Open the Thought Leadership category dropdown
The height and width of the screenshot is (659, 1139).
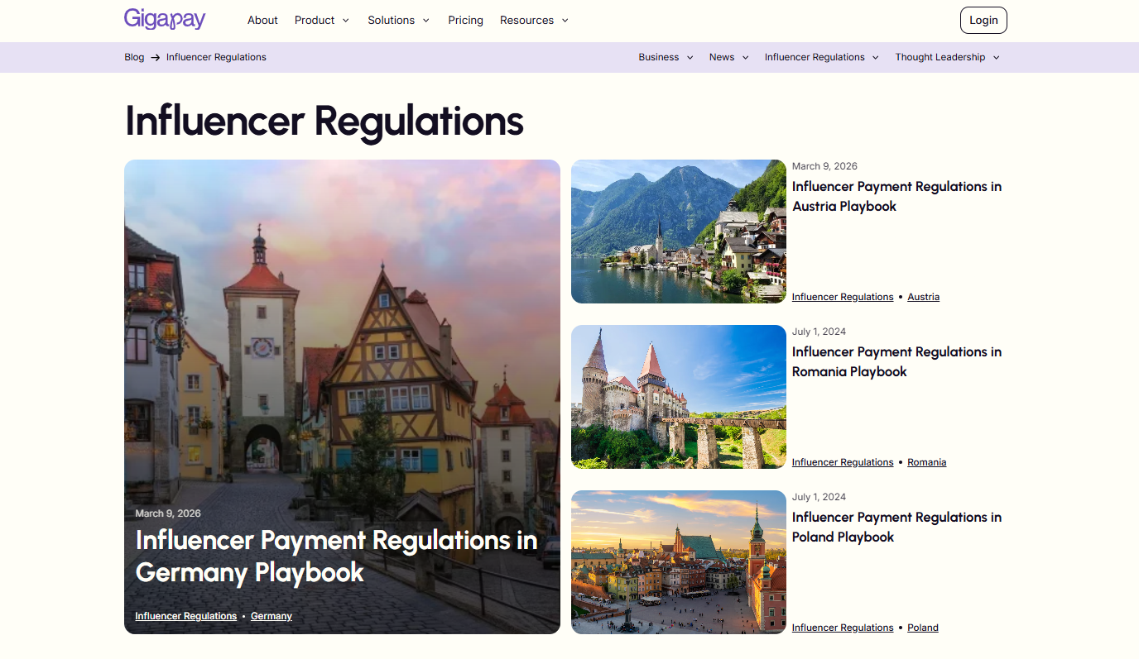(947, 57)
